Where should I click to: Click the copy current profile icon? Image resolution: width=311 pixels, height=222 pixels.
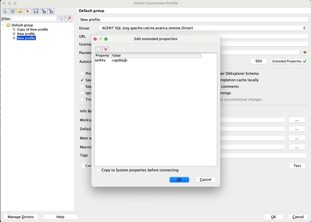[x=12, y=11]
